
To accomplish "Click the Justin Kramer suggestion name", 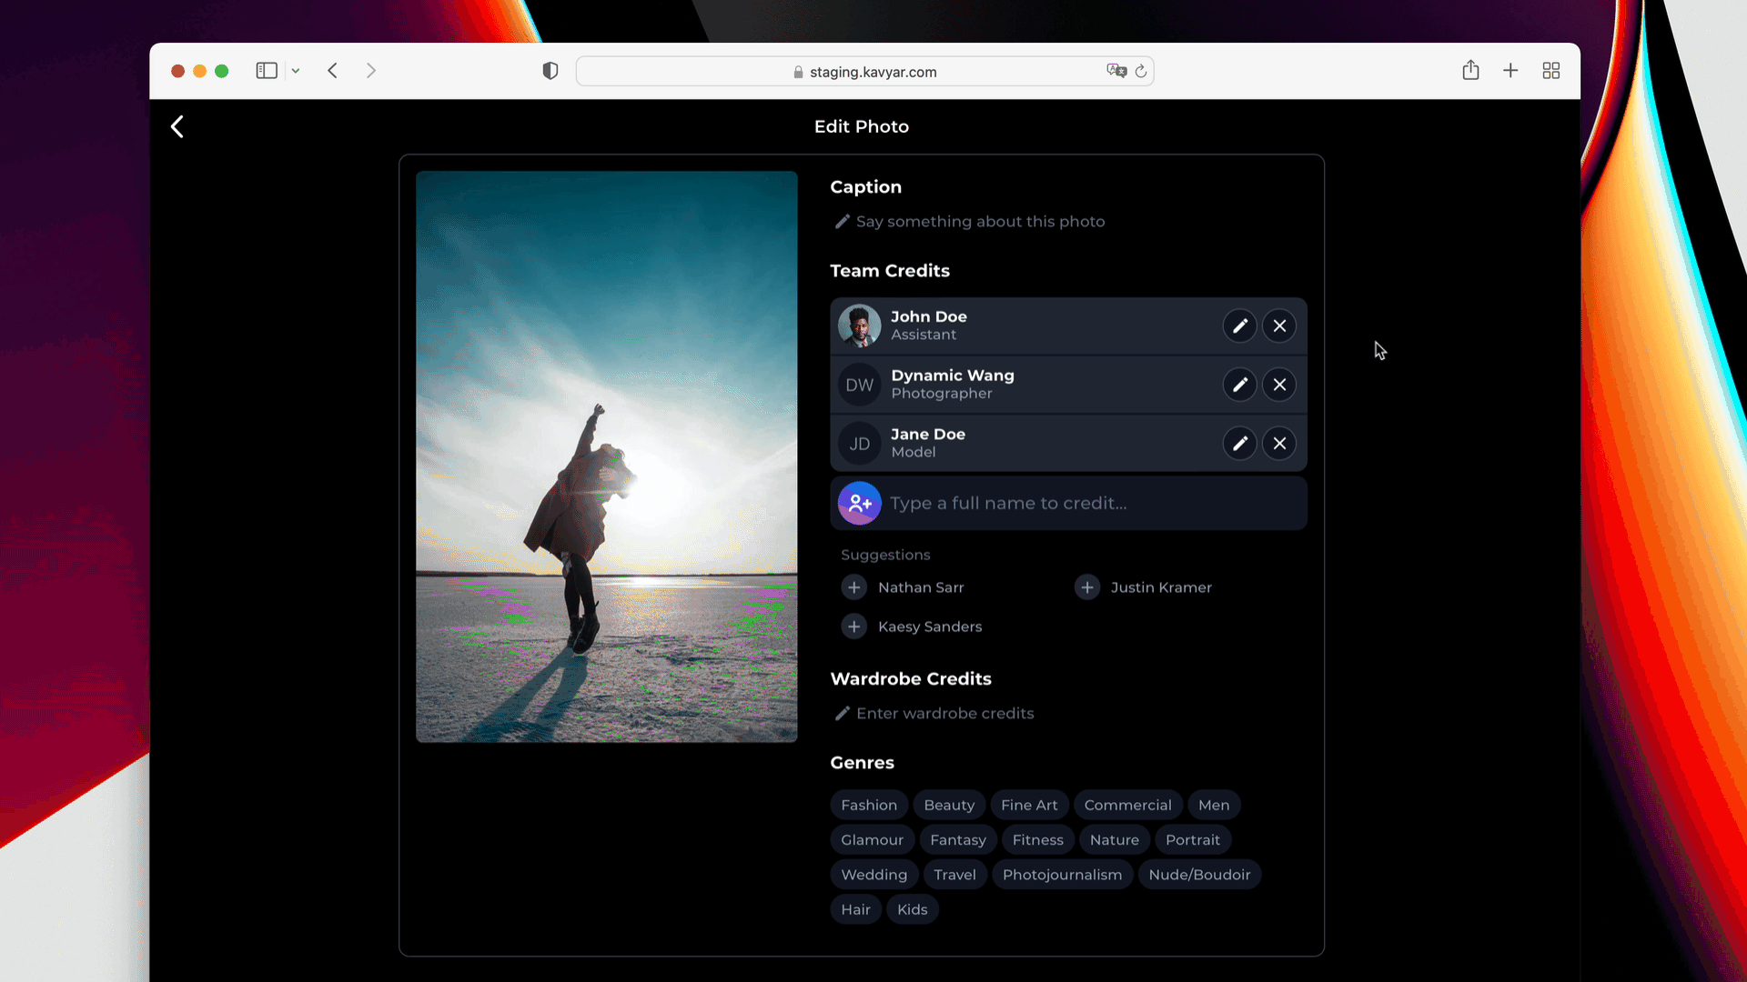I will [1161, 587].
